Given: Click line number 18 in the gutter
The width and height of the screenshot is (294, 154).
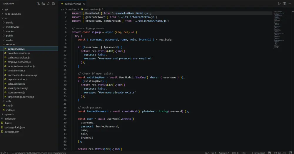Looking at the screenshot, I should 65,77.
